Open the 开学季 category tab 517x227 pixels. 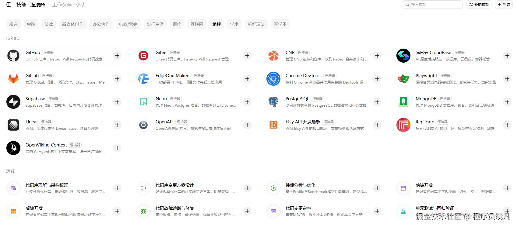click(x=280, y=24)
